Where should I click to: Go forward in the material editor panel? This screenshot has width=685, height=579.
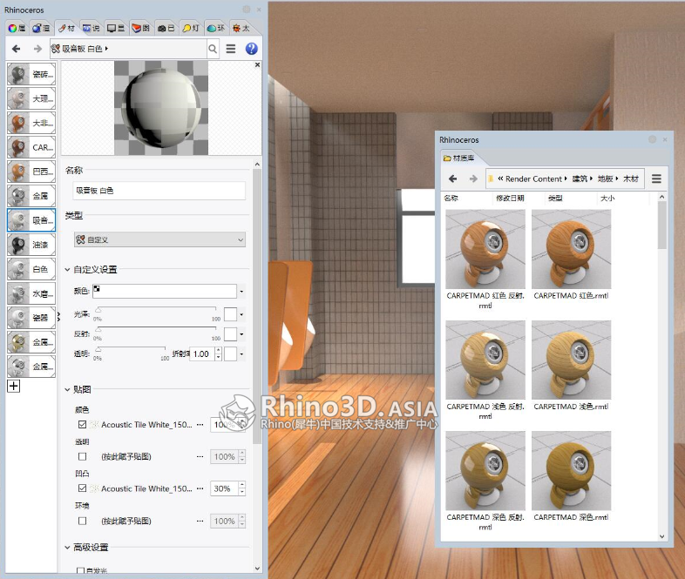(37, 49)
